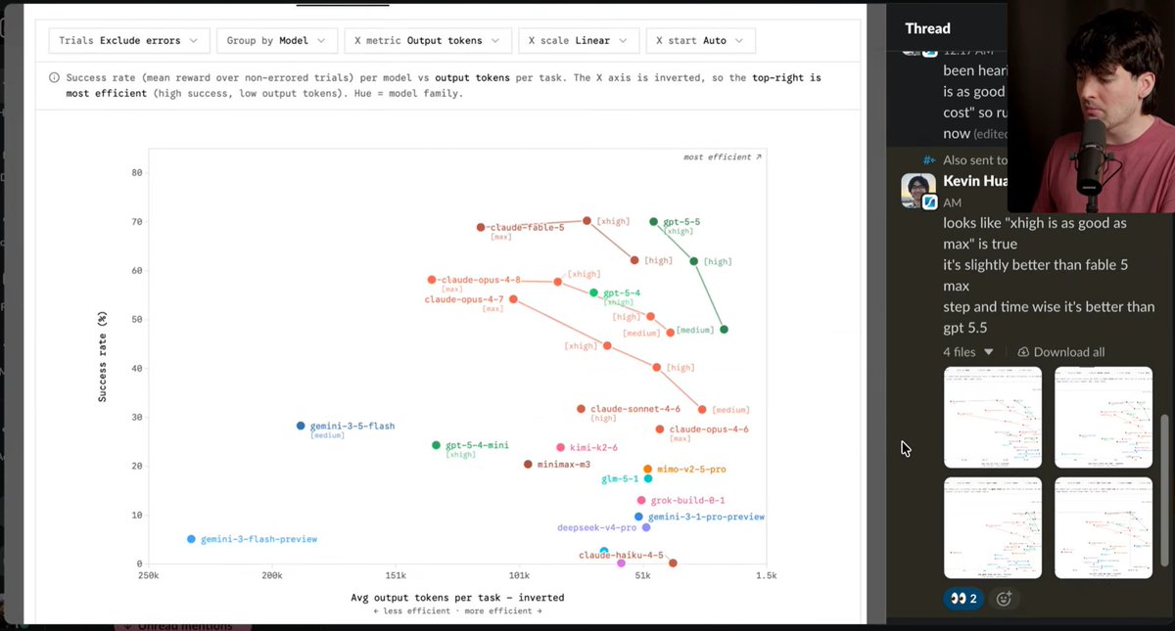Click the most efficient annotation in chart corner
This screenshot has height=631, width=1175.
click(x=722, y=157)
